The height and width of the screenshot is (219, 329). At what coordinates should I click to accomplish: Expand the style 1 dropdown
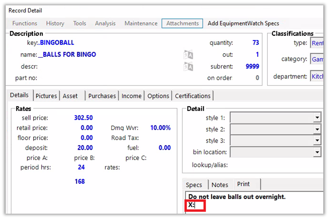click(317, 118)
